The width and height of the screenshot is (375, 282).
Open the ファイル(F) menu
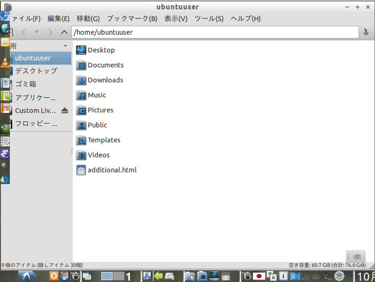tap(26, 19)
